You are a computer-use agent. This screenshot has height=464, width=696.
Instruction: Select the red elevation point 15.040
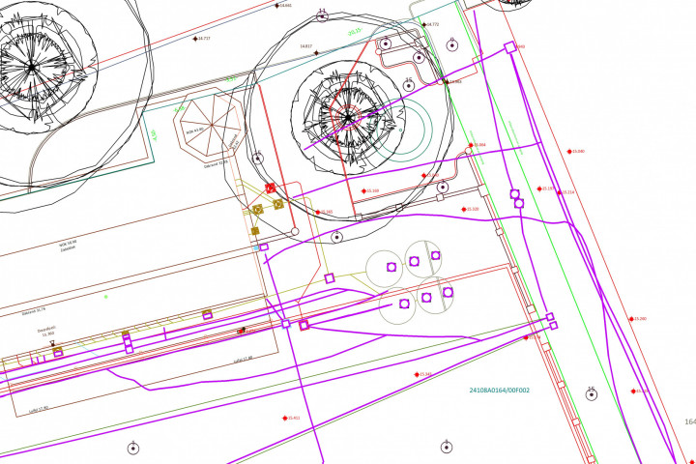click(x=568, y=151)
